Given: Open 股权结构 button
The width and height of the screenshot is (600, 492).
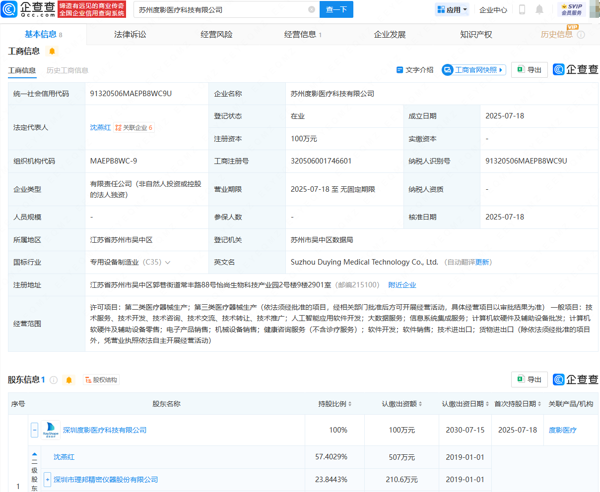Looking at the screenshot, I should 101,380.
